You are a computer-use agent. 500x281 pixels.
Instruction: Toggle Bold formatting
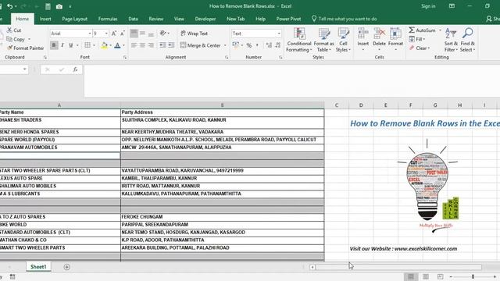[54, 45]
